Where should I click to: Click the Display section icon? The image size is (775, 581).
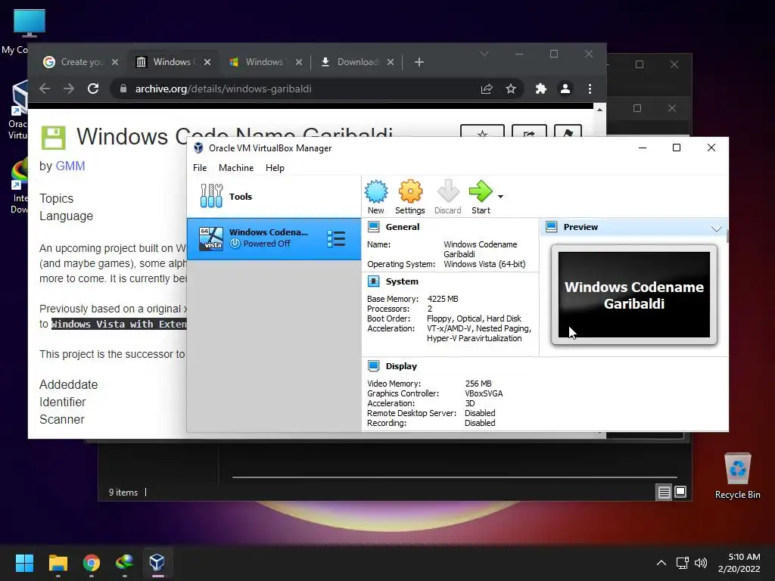(374, 366)
